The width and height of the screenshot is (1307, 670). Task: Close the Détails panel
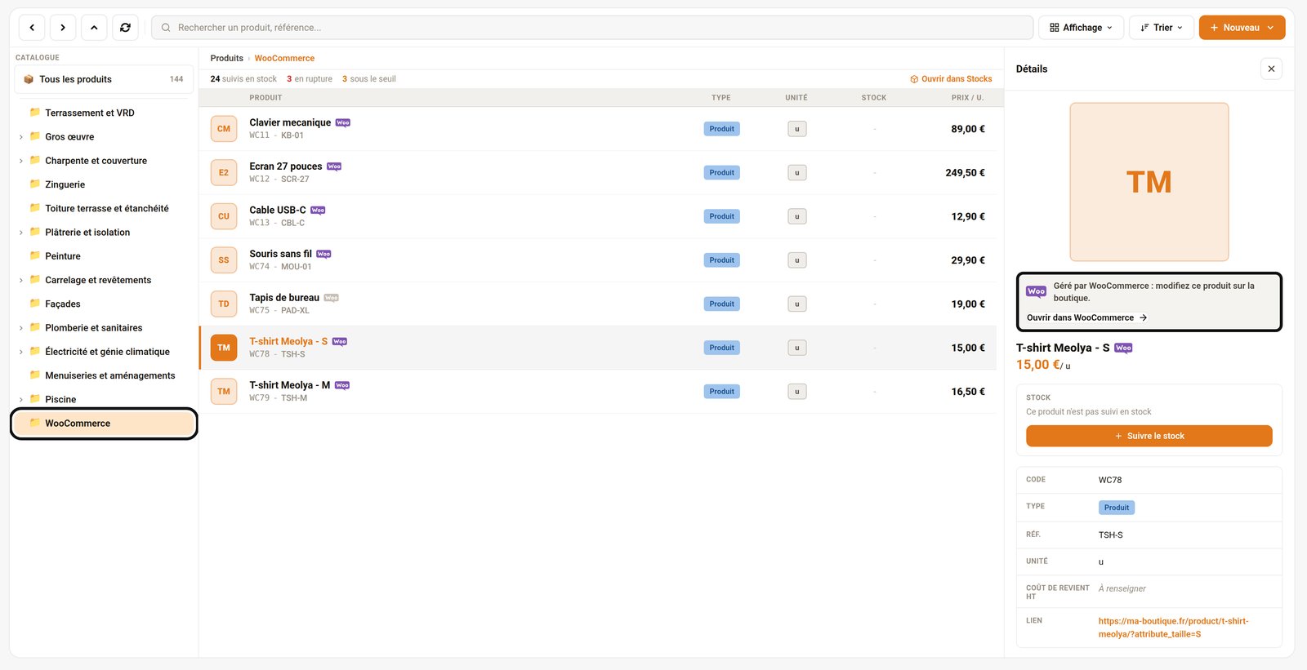click(x=1271, y=69)
